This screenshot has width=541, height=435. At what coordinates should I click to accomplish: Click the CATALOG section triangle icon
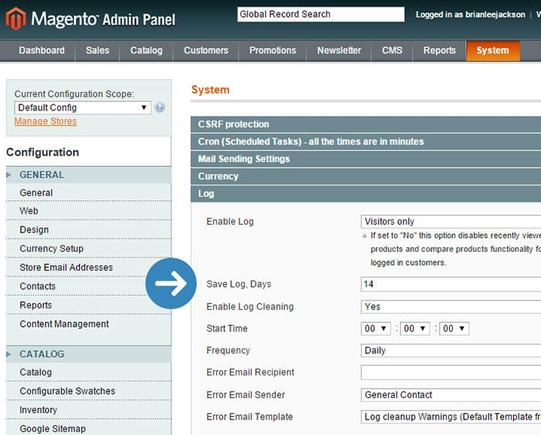click(9, 355)
